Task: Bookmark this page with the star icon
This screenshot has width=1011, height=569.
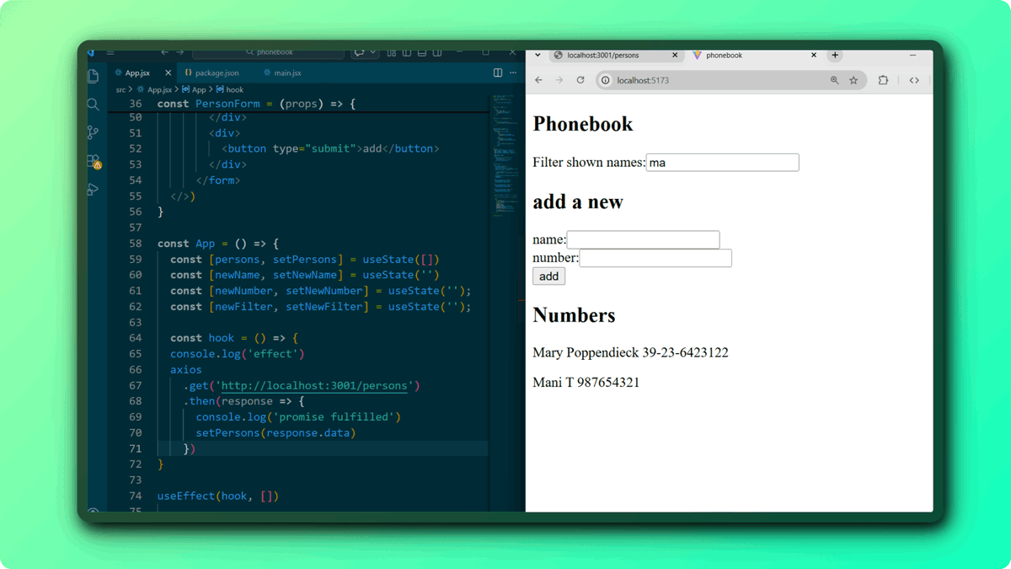Action: point(853,80)
